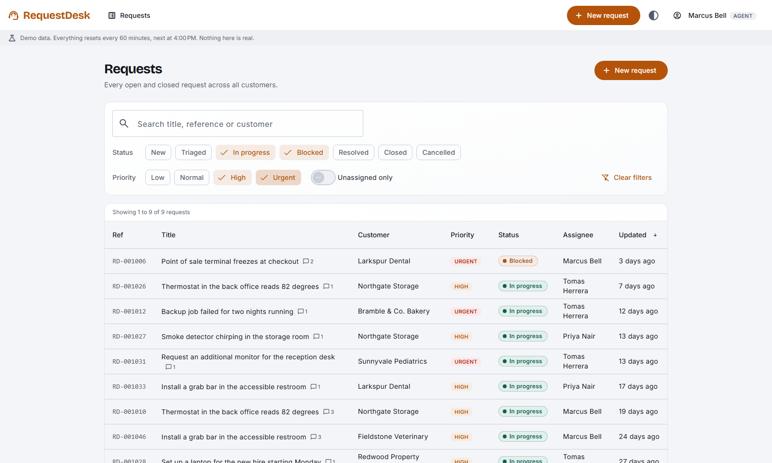Enable the Unassigned only switch

(323, 177)
